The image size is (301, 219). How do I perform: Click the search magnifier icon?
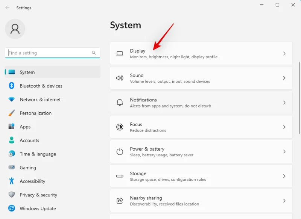pyautogui.click(x=94, y=53)
